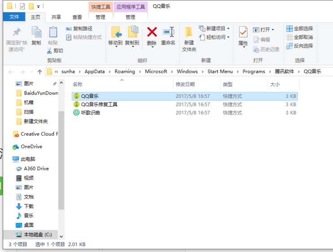Expand chevron after Programs in address bar

pyautogui.click(x=270, y=72)
